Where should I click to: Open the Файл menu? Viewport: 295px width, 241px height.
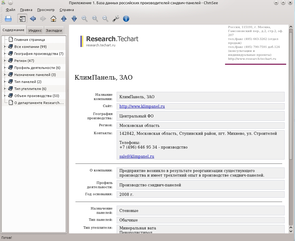[10, 10]
